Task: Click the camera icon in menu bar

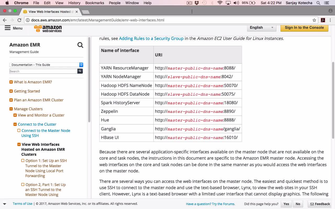Action: pos(189,3)
